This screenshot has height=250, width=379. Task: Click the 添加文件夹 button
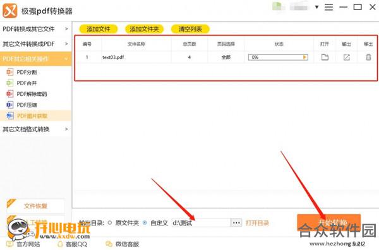[144, 29]
